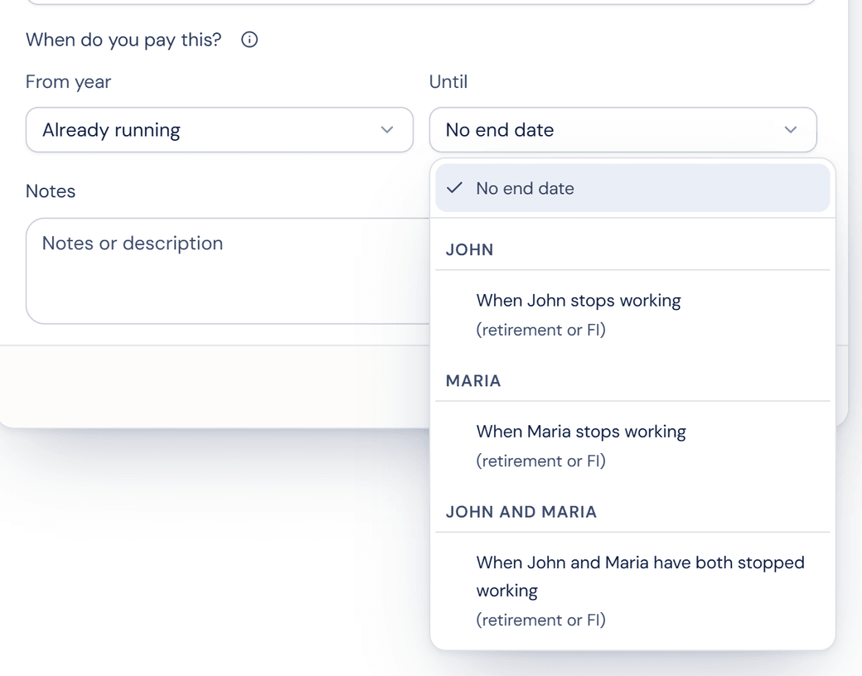Click the chevron in the Already running box
This screenshot has height=676, width=862.
[x=387, y=130]
